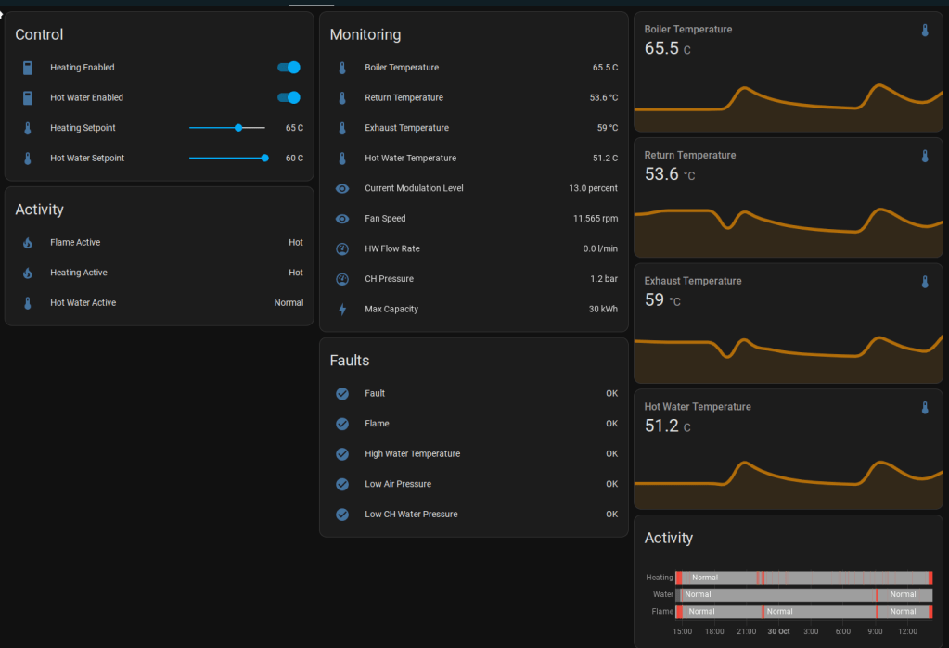Click the Low Air Pressure check icon
The height and width of the screenshot is (648, 949).
pos(342,484)
